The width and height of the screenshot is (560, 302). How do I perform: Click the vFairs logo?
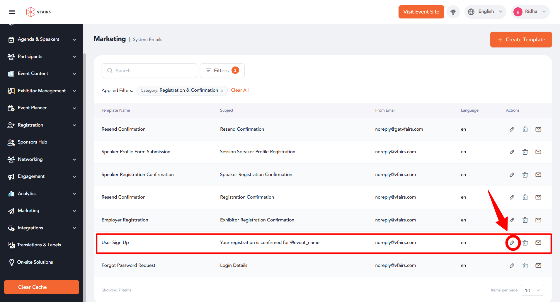(38, 12)
